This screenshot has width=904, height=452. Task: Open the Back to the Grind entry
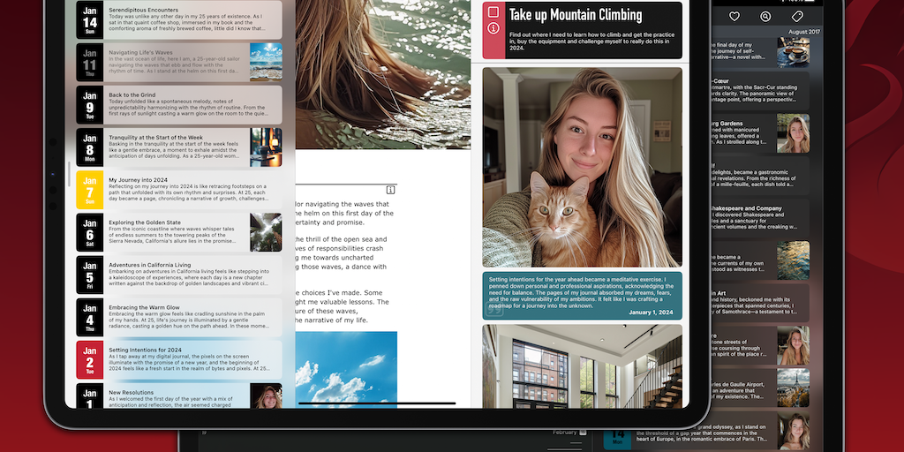[x=179, y=104]
